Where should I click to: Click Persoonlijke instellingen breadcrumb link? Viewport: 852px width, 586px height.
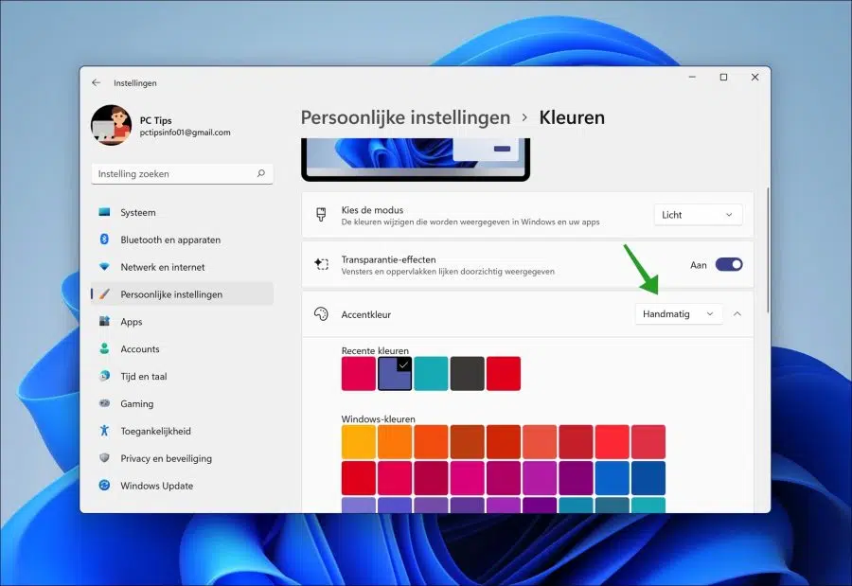405,117
